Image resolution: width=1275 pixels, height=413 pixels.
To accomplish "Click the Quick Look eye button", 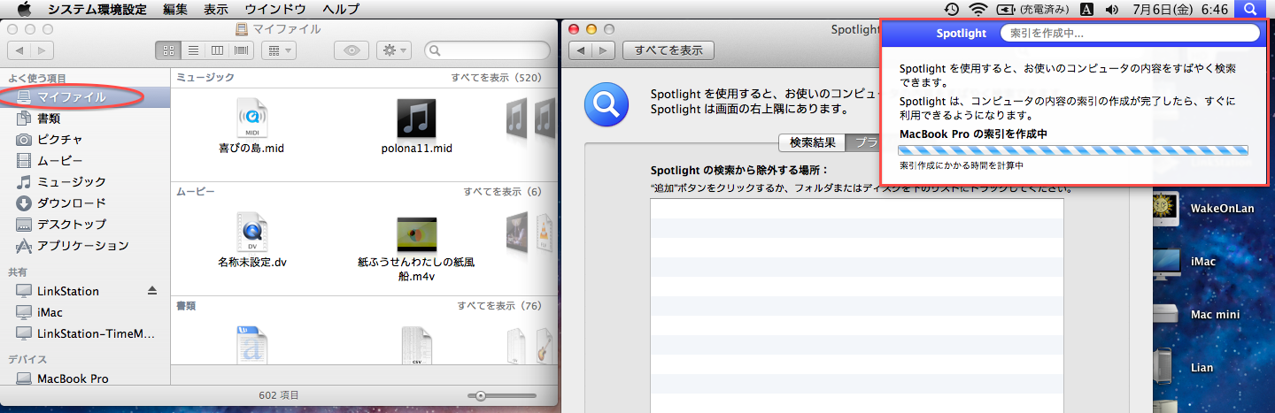I will (352, 50).
